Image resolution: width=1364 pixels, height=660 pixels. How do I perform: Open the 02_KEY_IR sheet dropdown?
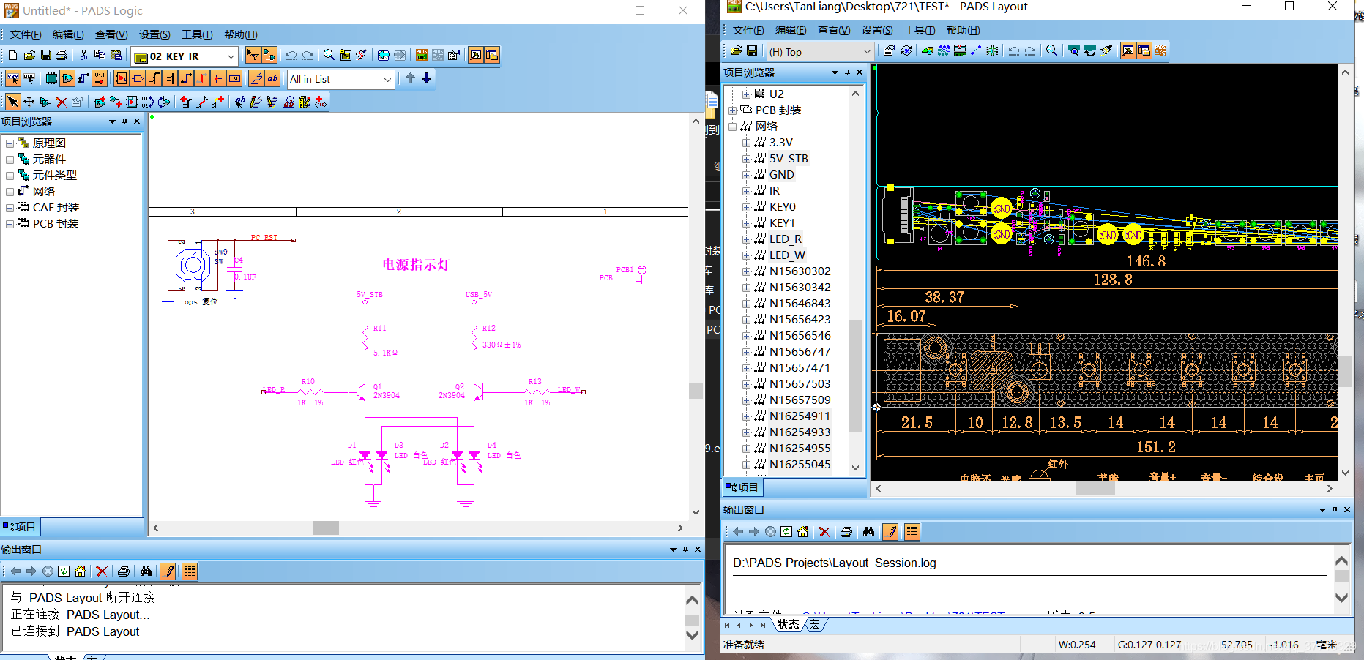pos(231,56)
